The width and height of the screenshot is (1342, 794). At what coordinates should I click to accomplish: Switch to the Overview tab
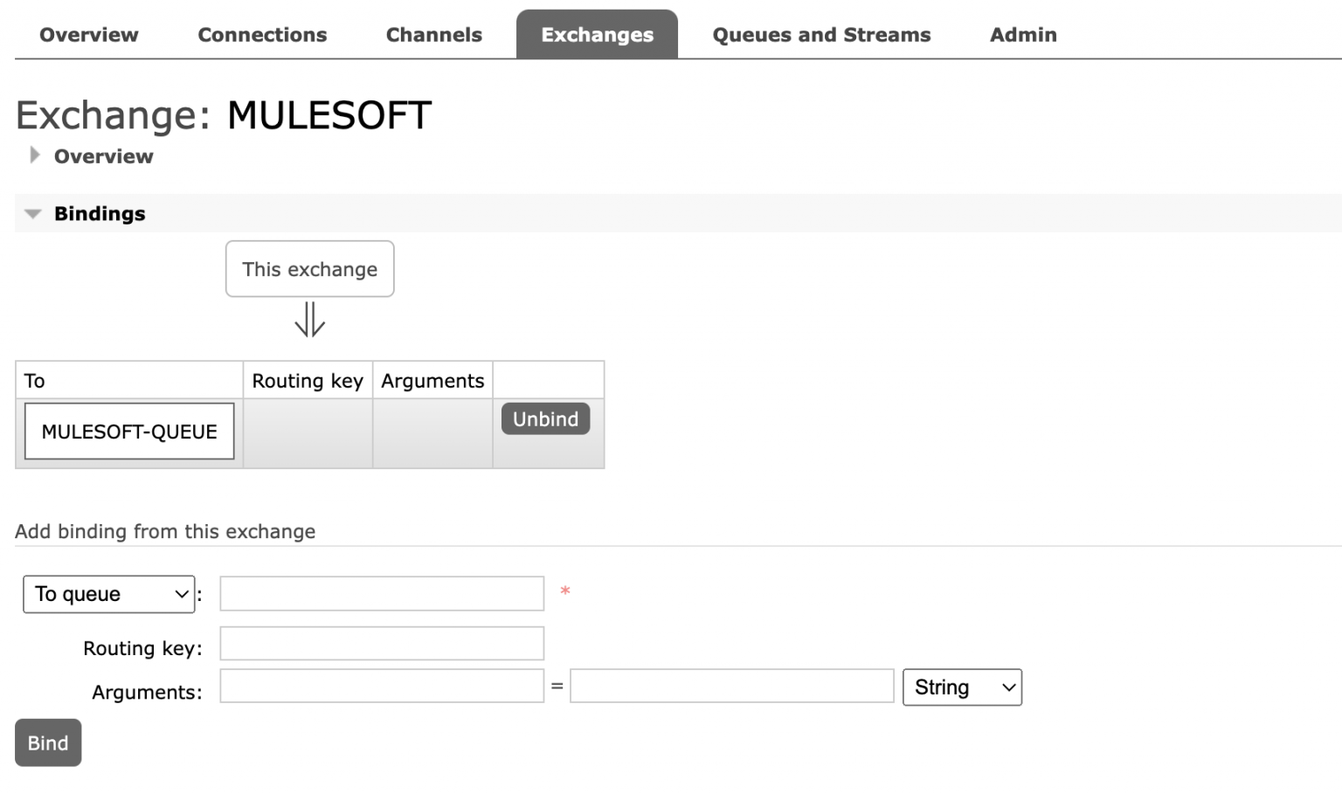click(x=87, y=34)
